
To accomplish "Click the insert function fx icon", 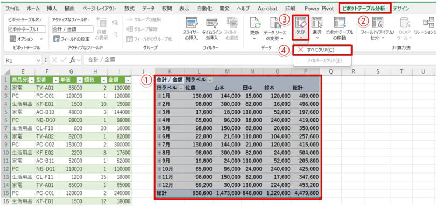I will tap(73, 60).
